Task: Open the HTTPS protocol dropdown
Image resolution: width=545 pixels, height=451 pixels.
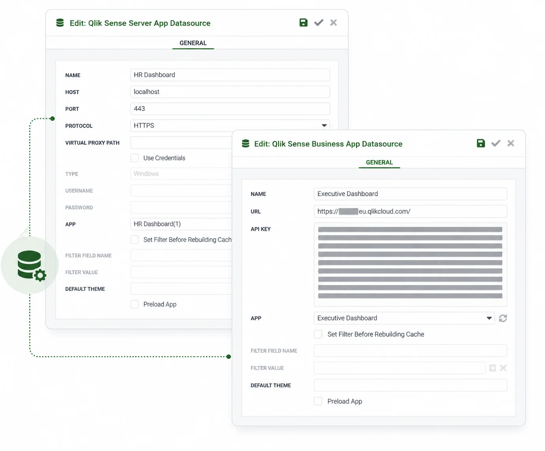Action: coord(230,126)
